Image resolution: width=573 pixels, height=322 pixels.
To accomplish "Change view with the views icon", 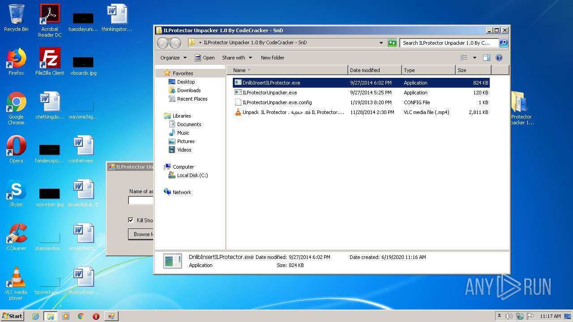I will (x=464, y=58).
